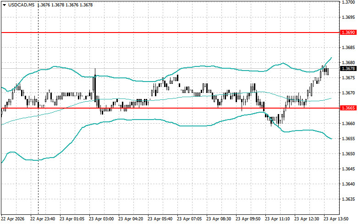Click the 22 Apr 23:40 time label

tap(43, 219)
